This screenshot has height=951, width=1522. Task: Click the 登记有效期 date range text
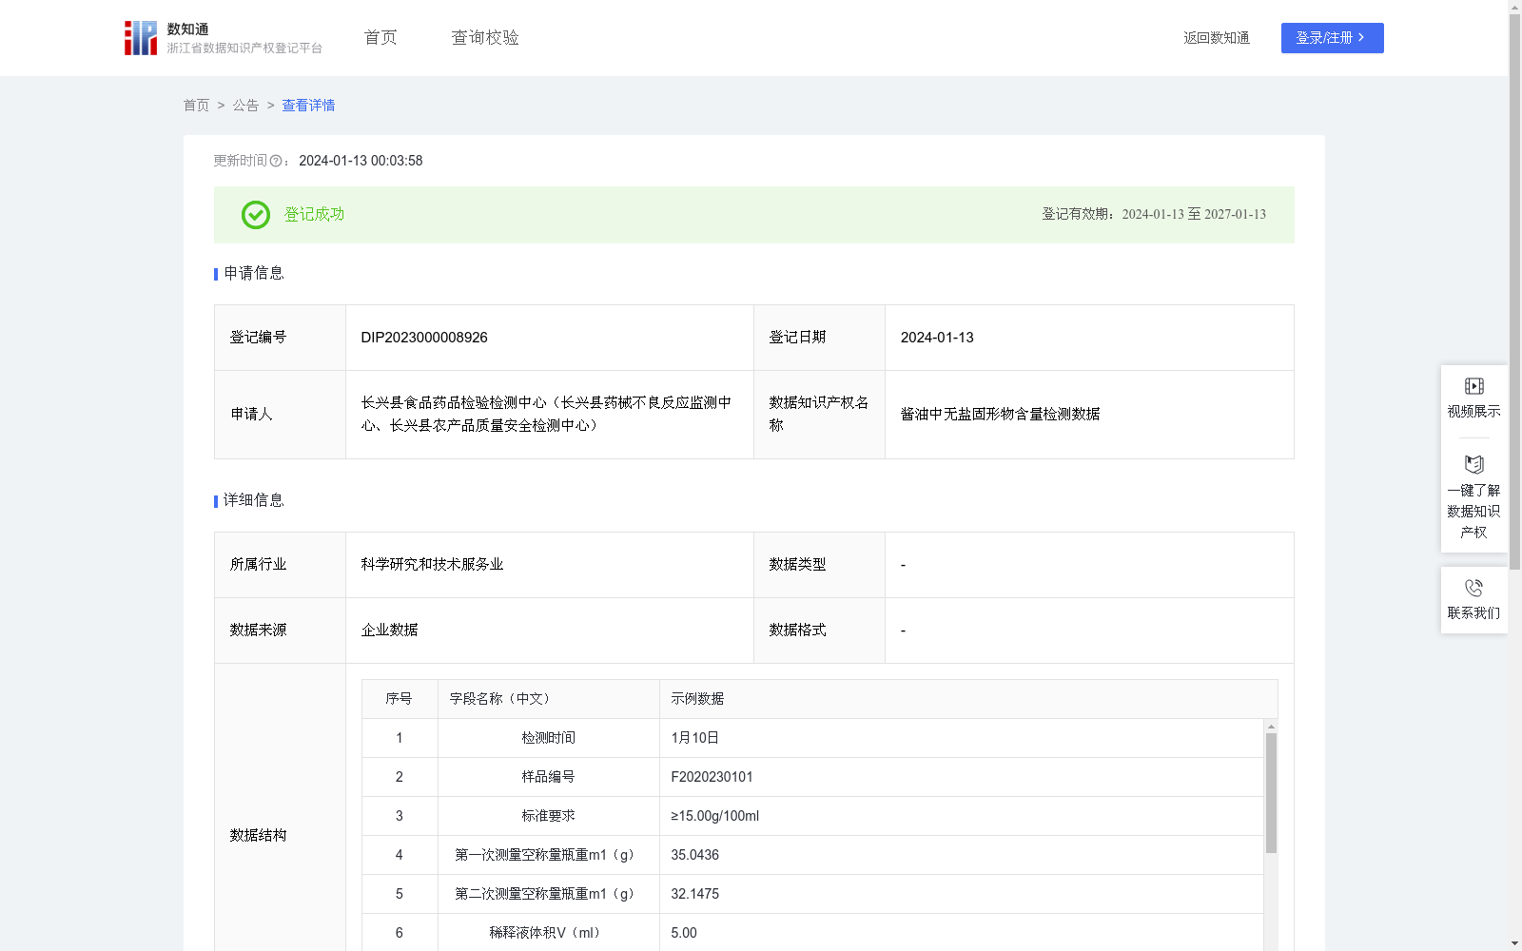[1154, 215]
